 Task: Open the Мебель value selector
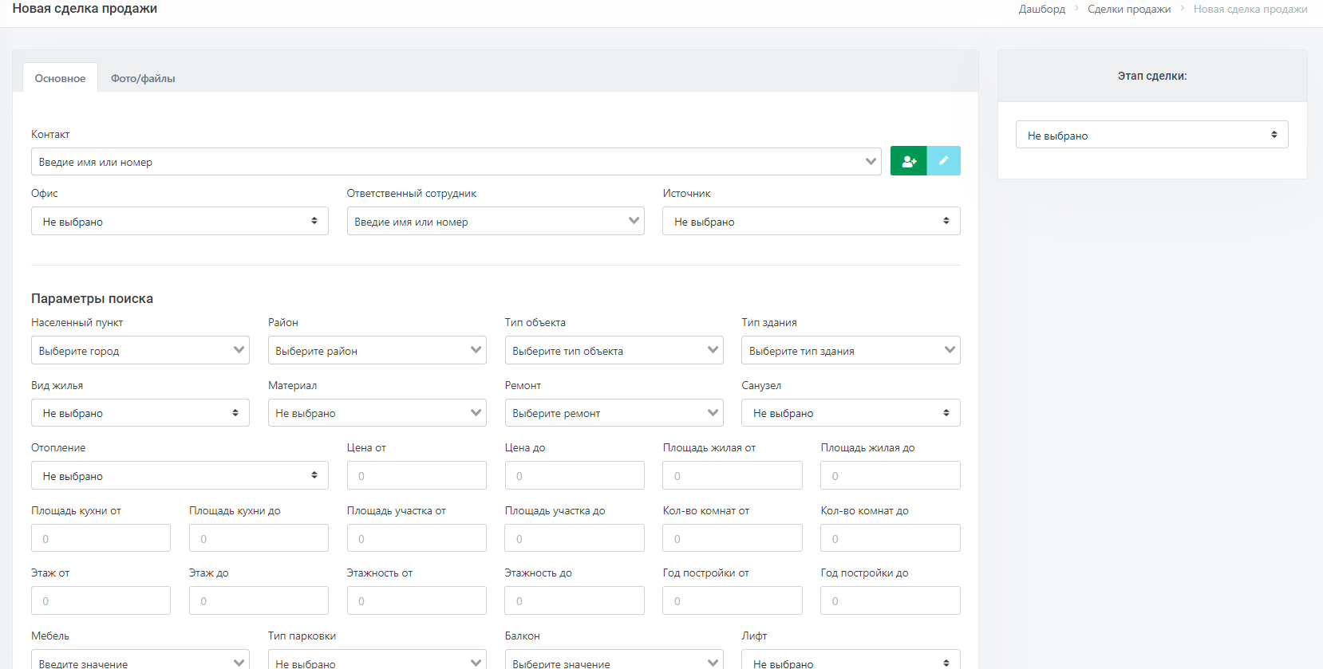(x=140, y=660)
